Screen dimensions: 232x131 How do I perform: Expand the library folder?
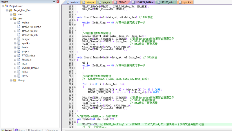(11, 80)
